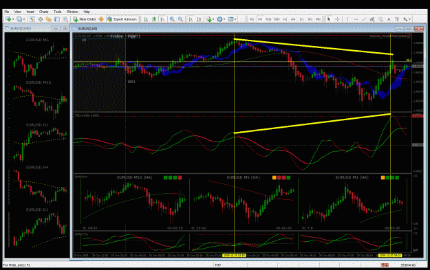Select the equidistant channel tool
The width and height of the screenshot is (430, 270).
372,19
